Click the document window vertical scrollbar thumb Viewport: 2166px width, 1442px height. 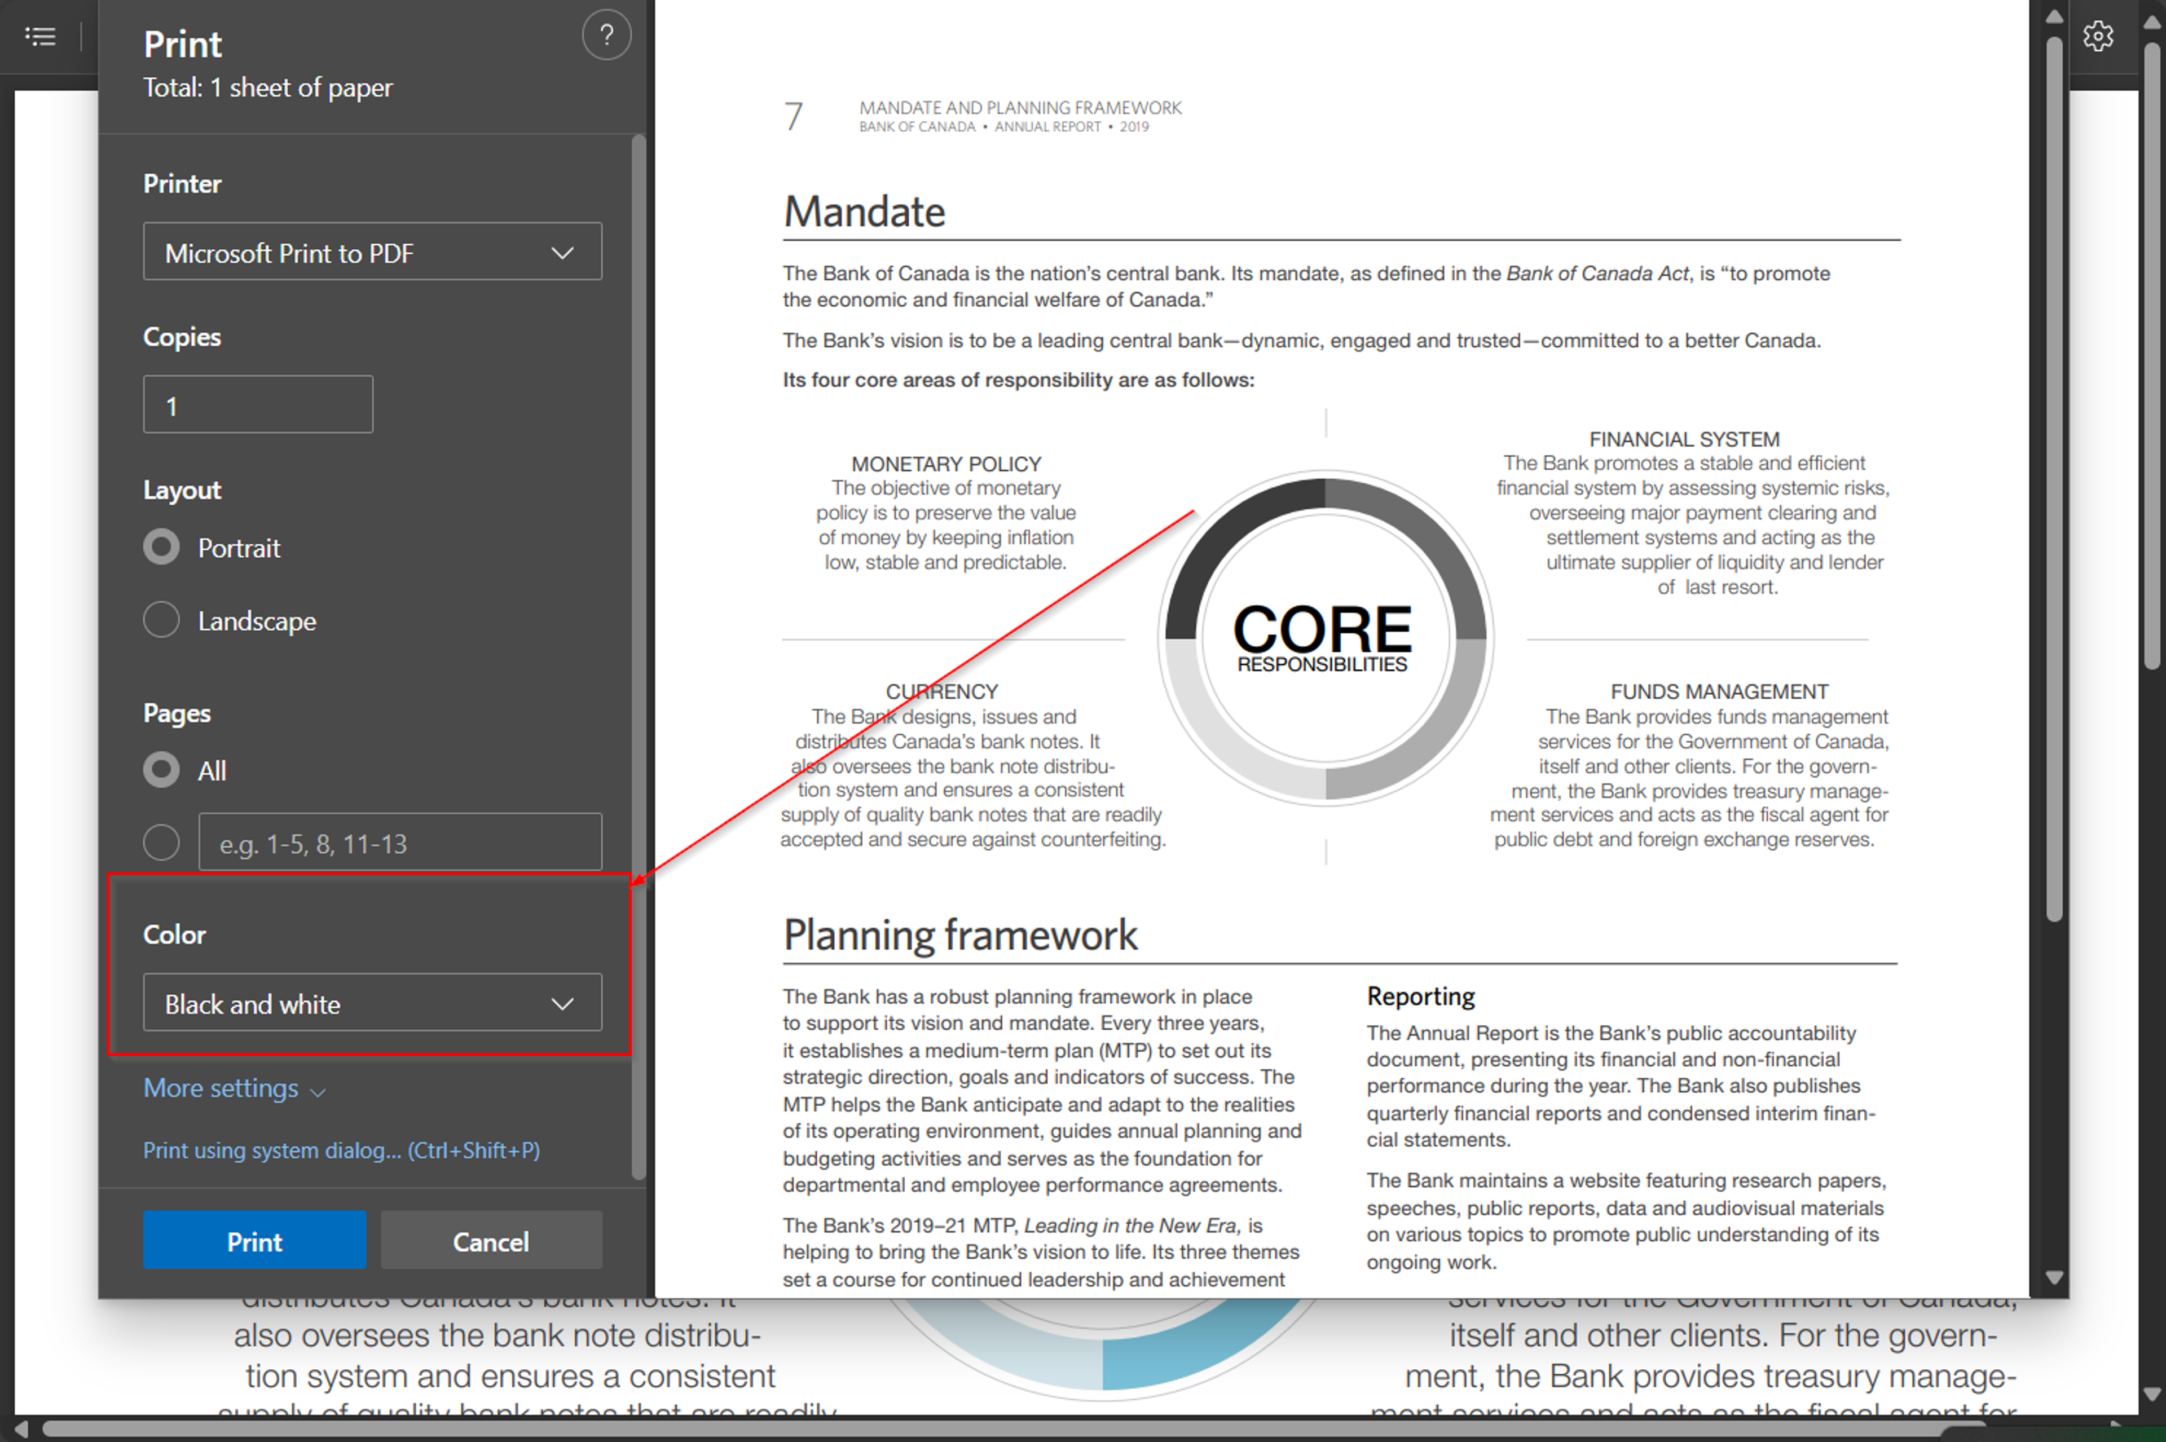(2151, 356)
